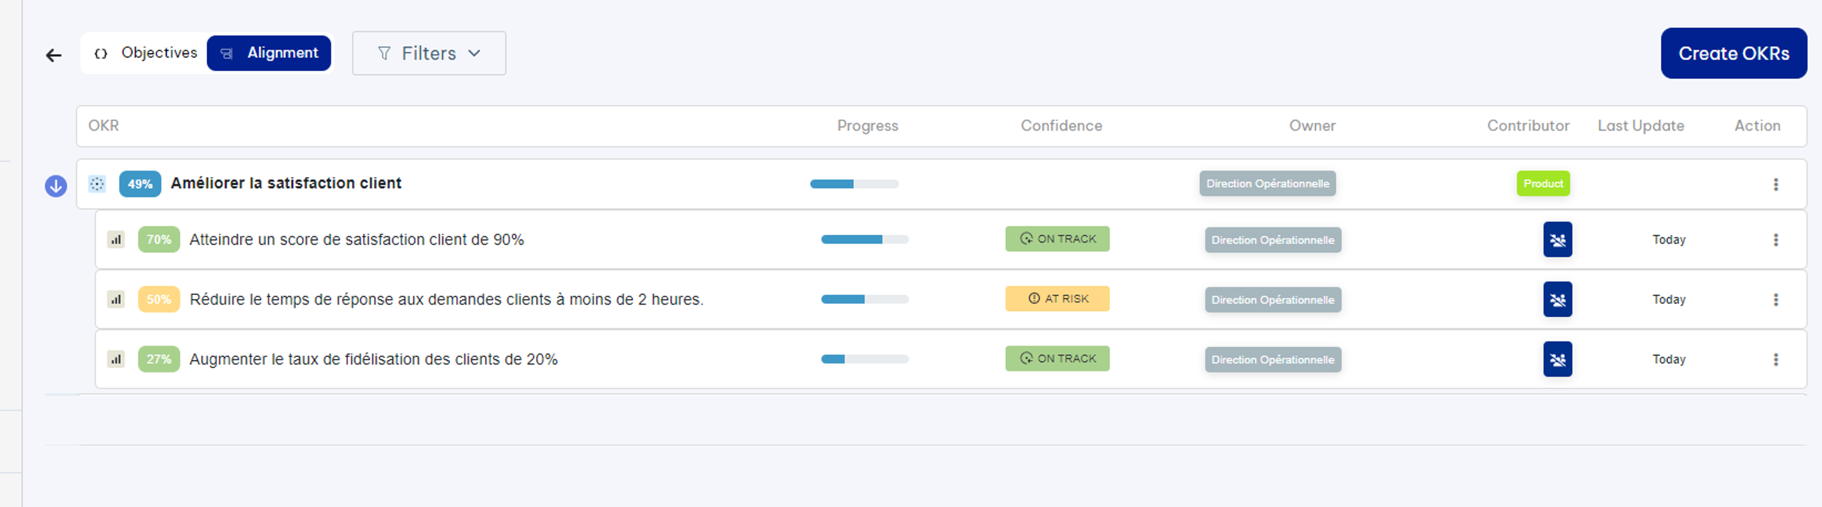The width and height of the screenshot is (1822, 507).
Task: Click key result chart icon beside 27% badge
Action: point(116,359)
